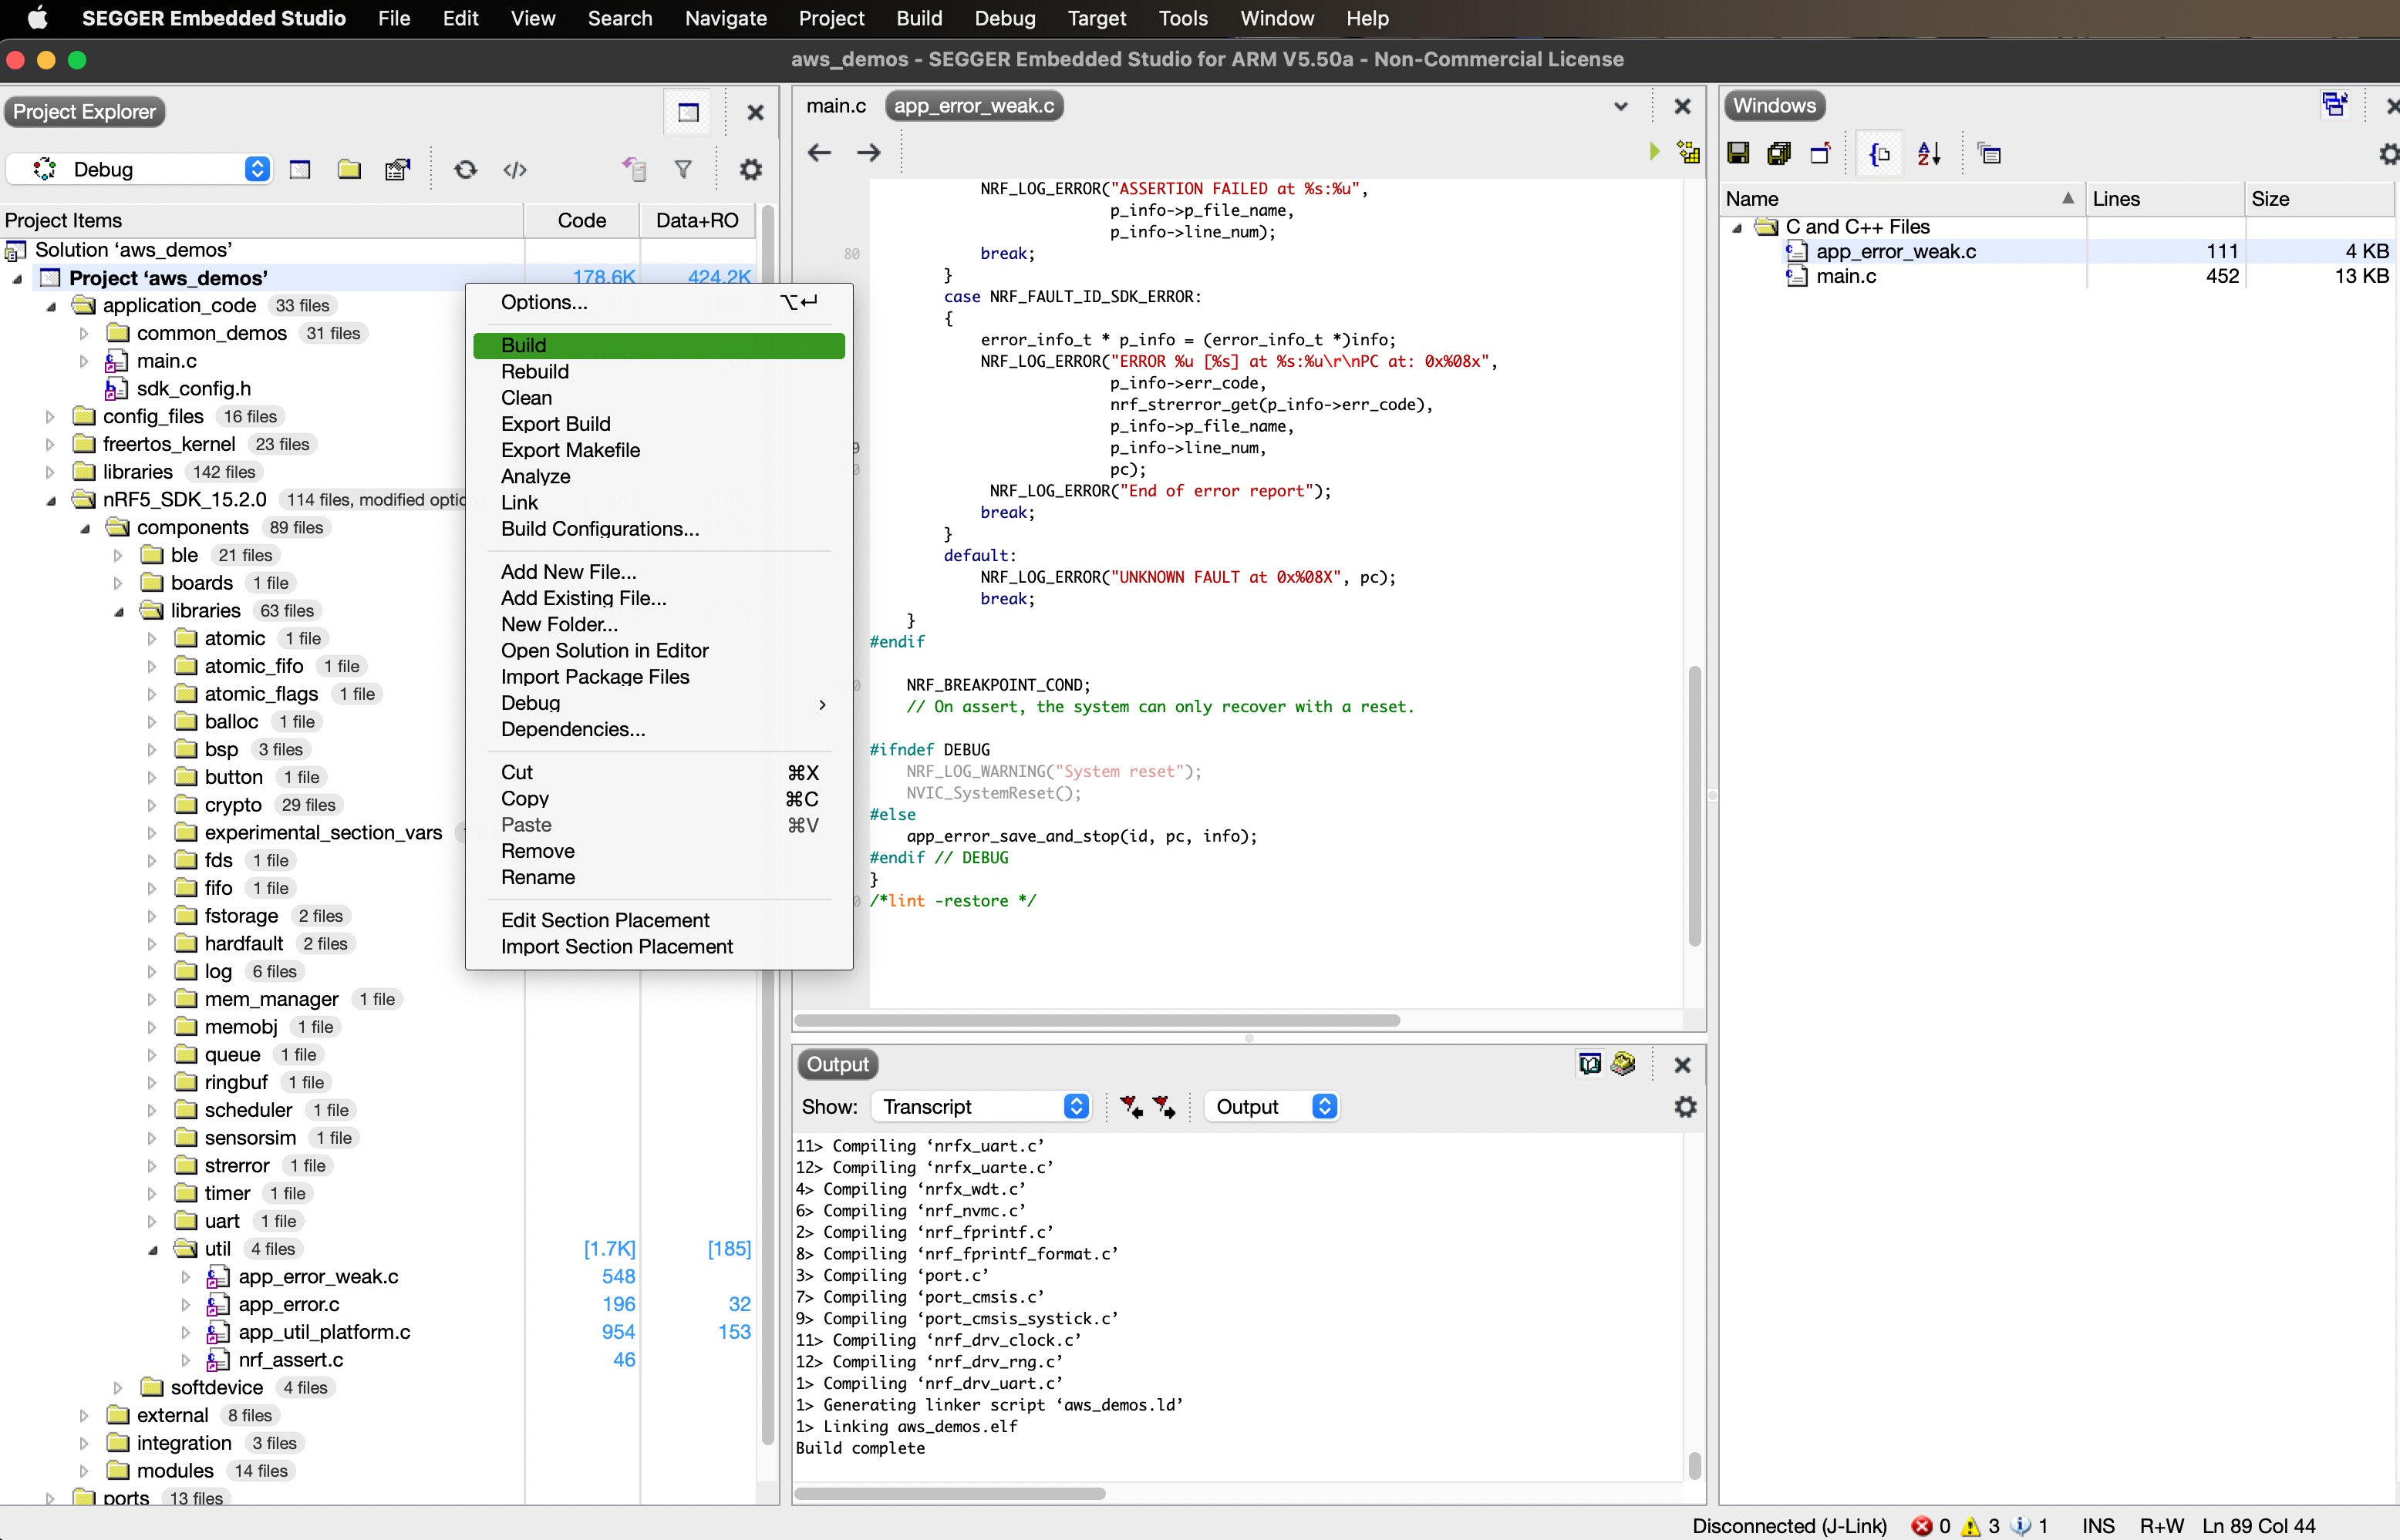The image size is (2400, 1540).
Task: Click the navigate back arrow in editor
Action: [x=819, y=153]
